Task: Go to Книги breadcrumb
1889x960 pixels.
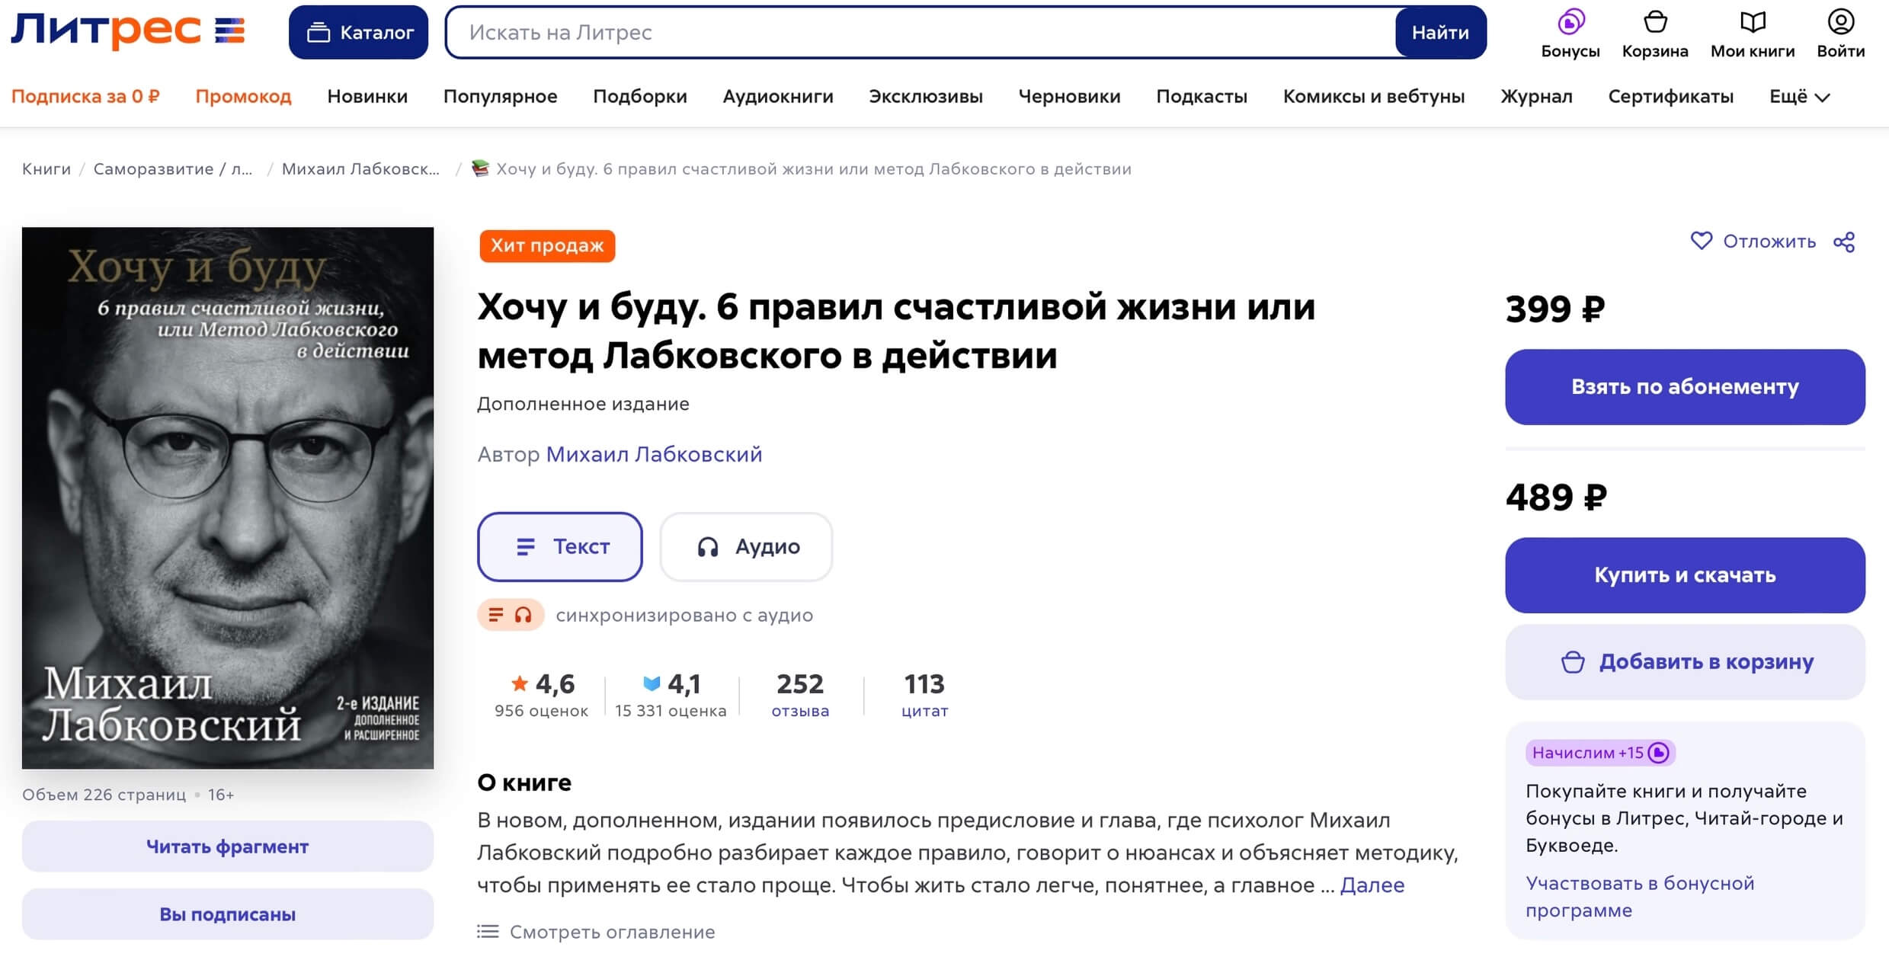Action: click(46, 169)
